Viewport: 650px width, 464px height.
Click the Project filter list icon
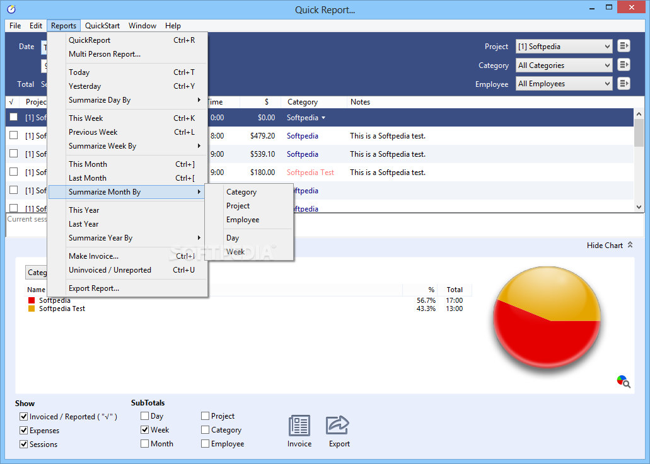(624, 46)
